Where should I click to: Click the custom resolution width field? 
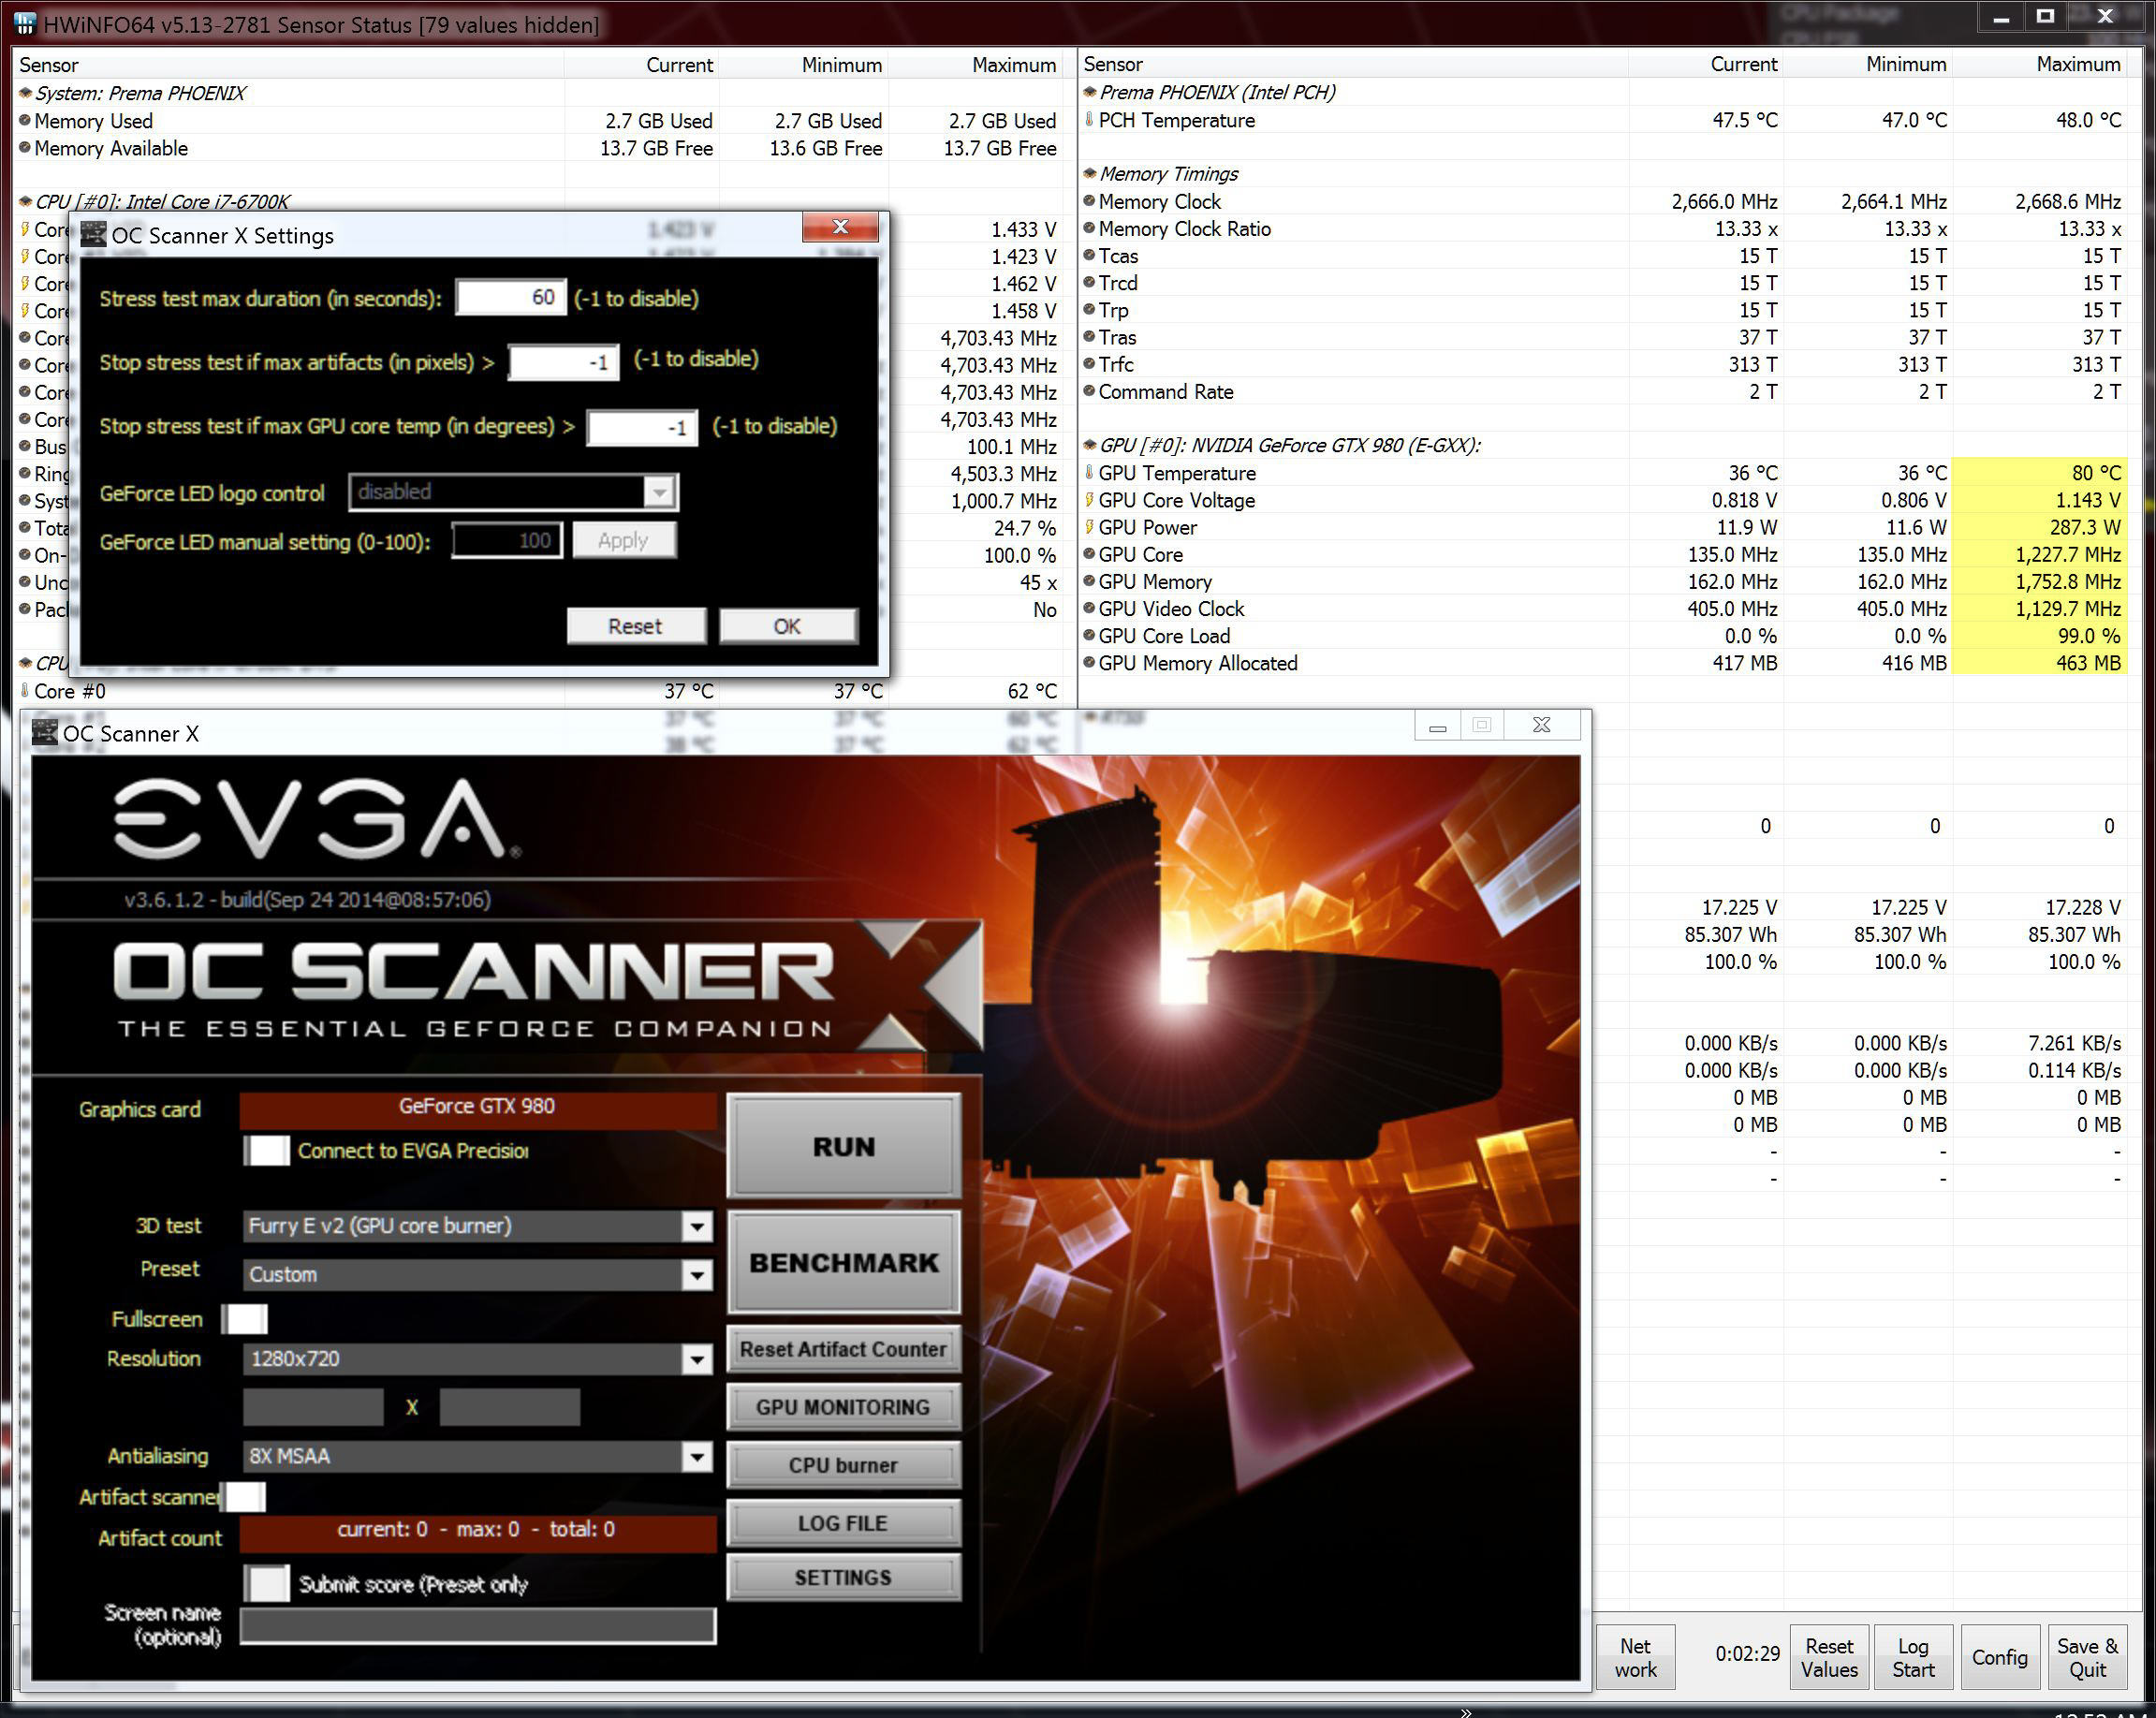[x=313, y=1407]
